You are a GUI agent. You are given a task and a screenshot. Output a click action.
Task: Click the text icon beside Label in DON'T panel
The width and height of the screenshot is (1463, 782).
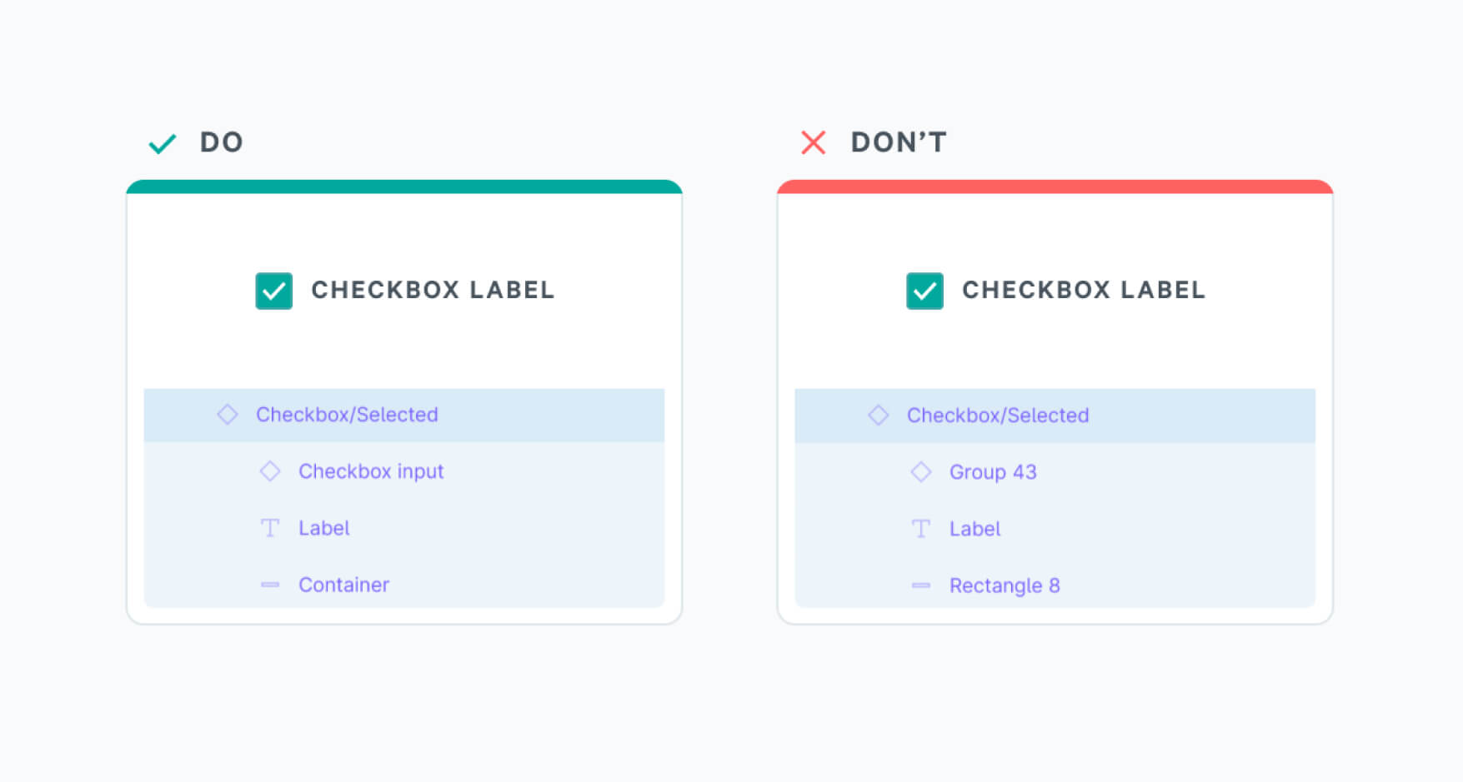click(x=920, y=529)
